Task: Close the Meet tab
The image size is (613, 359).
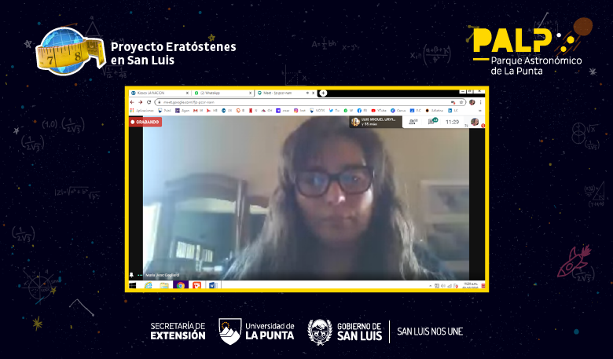Action: click(x=313, y=93)
